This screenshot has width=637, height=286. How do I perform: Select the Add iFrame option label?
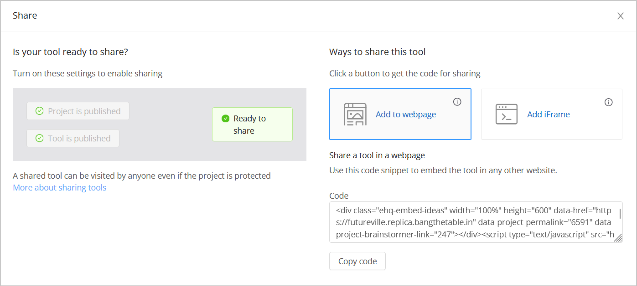click(549, 114)
